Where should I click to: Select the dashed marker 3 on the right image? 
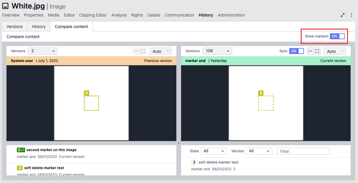(266, 103)
